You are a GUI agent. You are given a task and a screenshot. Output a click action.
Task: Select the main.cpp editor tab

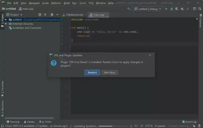[x=98, y=15]
